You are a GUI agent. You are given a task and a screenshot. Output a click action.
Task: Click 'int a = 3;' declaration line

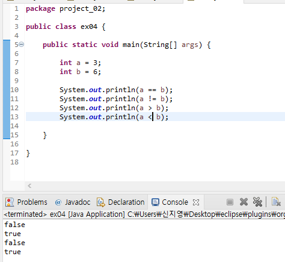[x=80, y=63]
